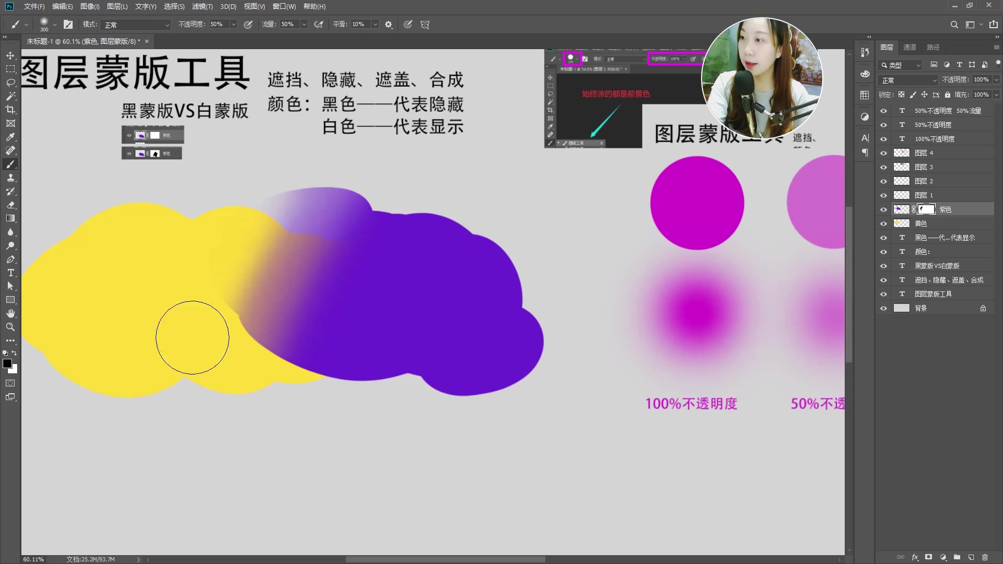
Task: Select the Horizontal Type tool
Action: (x=10, y=273)
